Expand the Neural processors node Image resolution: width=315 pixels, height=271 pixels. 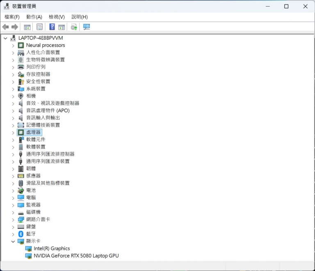[x=13, y=46]
